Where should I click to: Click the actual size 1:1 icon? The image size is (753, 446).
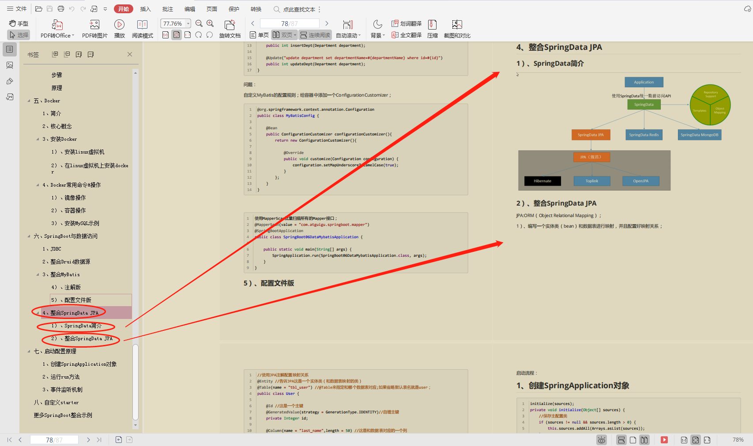166,35
